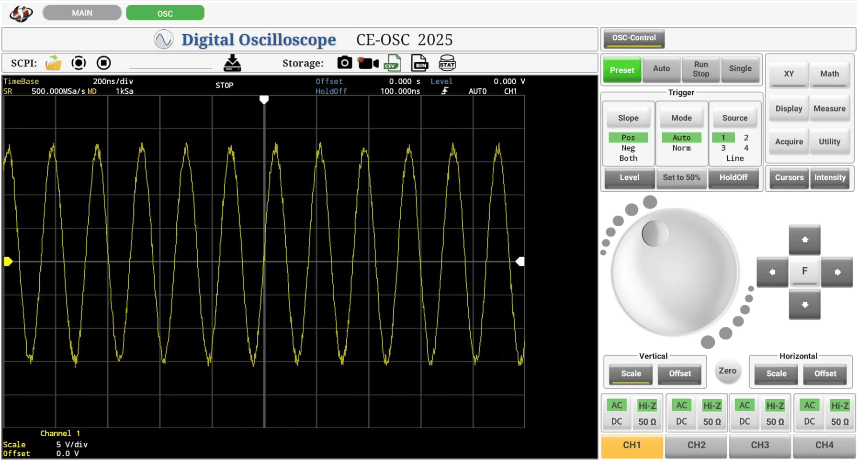Trigger a Single acquisition
Image resolution: width=858 pixels, height=461 pixels.
pos(740,69)
